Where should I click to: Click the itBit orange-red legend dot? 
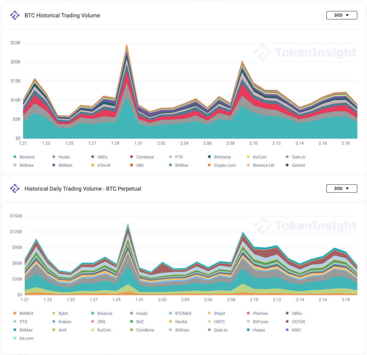point(132,165)
